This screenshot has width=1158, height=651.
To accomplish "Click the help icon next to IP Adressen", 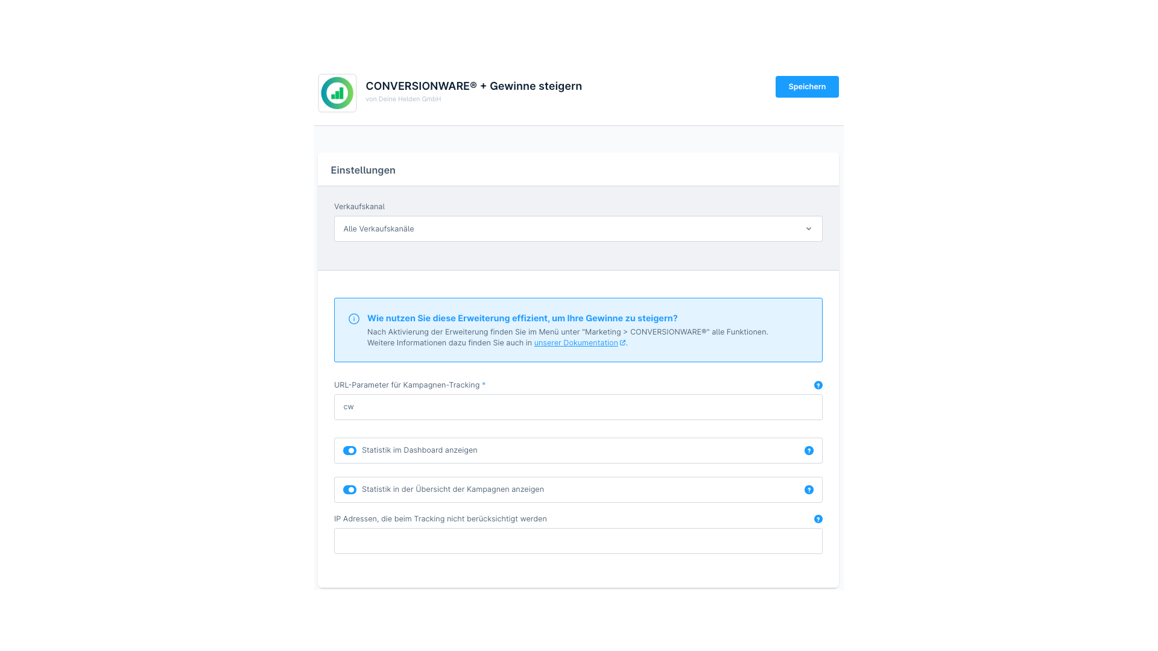I will pos(818,518).
